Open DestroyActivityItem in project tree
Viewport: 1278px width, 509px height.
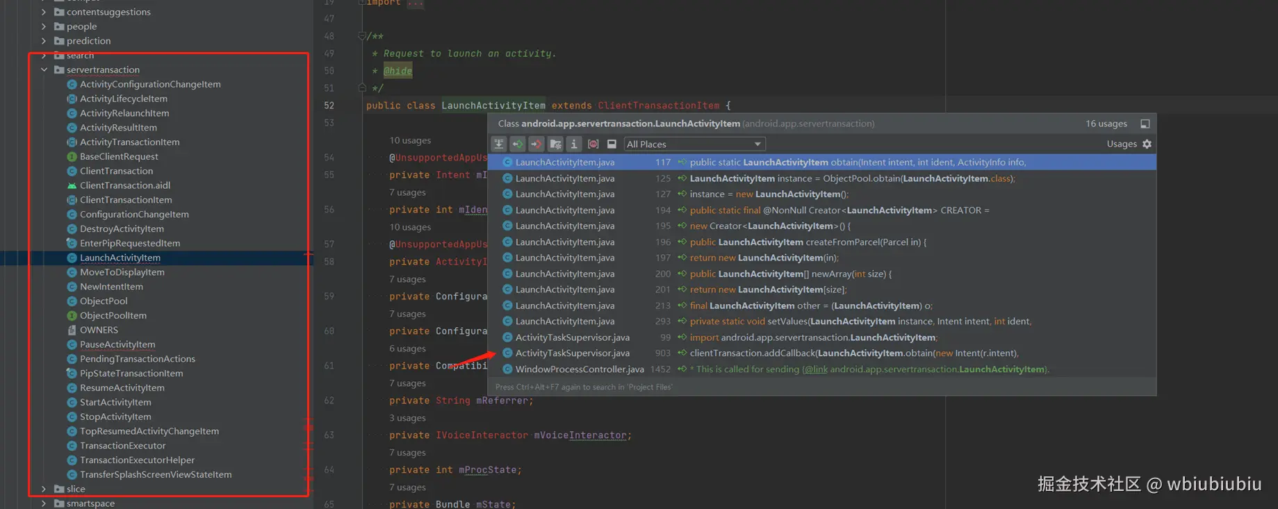122,229
